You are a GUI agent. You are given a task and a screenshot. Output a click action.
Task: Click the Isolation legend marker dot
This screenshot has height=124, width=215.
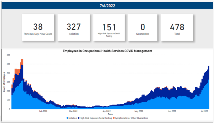pos(67,118)
